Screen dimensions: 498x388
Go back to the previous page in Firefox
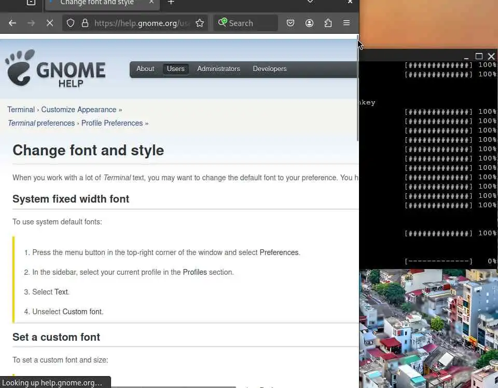click(12, 23)
